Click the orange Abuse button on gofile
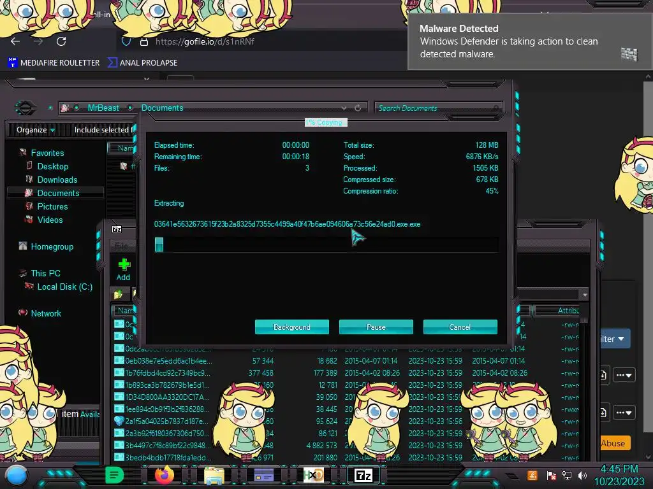Screen dimensions: 653x489 click(615, 443)
